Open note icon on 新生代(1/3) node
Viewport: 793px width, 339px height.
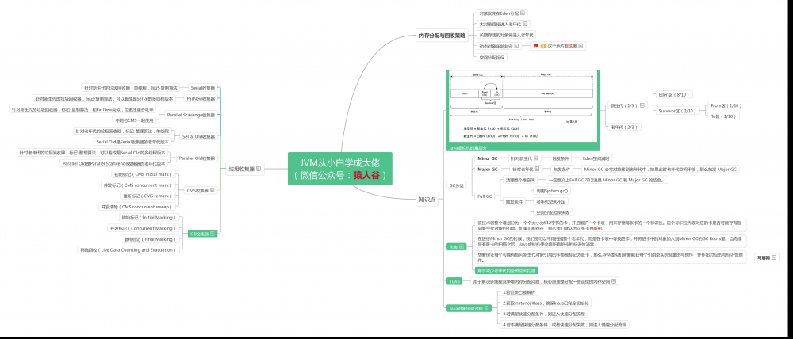642,105
